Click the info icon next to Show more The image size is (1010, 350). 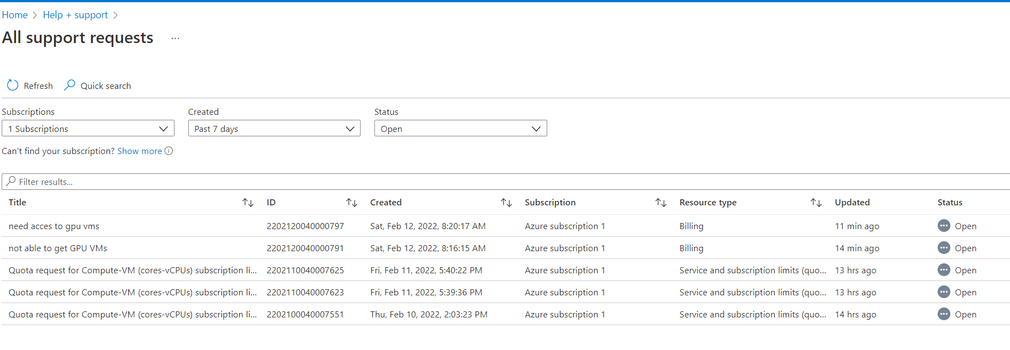pos(169,151)
